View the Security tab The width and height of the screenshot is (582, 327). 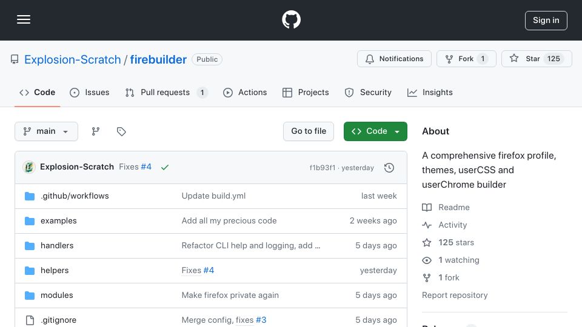pos(368,92)
